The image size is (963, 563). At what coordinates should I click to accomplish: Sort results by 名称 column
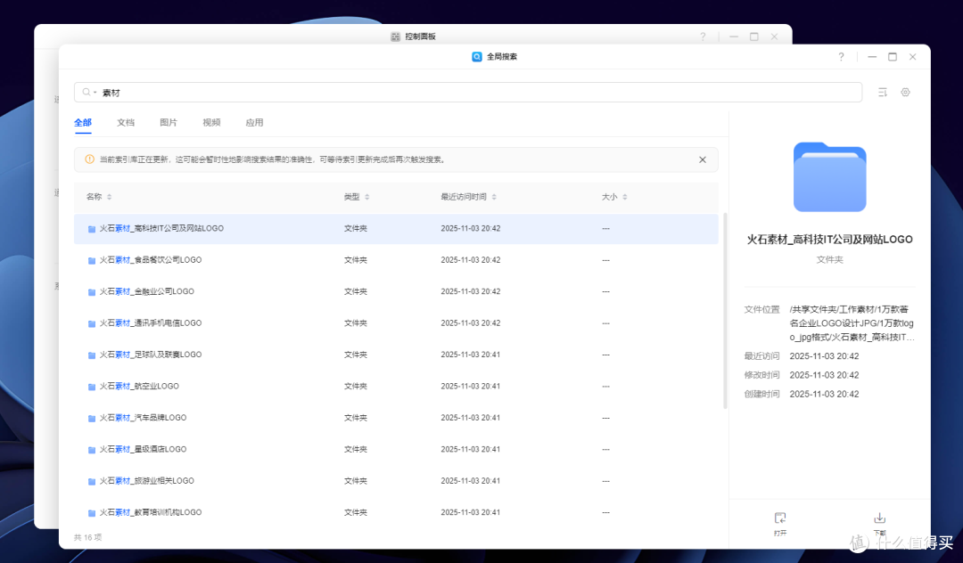click(x=99, y=197)
